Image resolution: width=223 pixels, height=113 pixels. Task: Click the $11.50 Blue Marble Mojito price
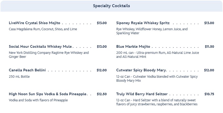tap(209, 47)
